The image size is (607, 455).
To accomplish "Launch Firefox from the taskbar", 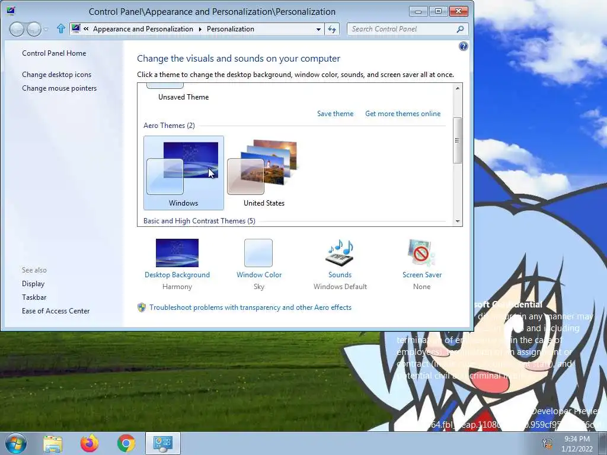I will pyautogui.click(x=90, y=443).
